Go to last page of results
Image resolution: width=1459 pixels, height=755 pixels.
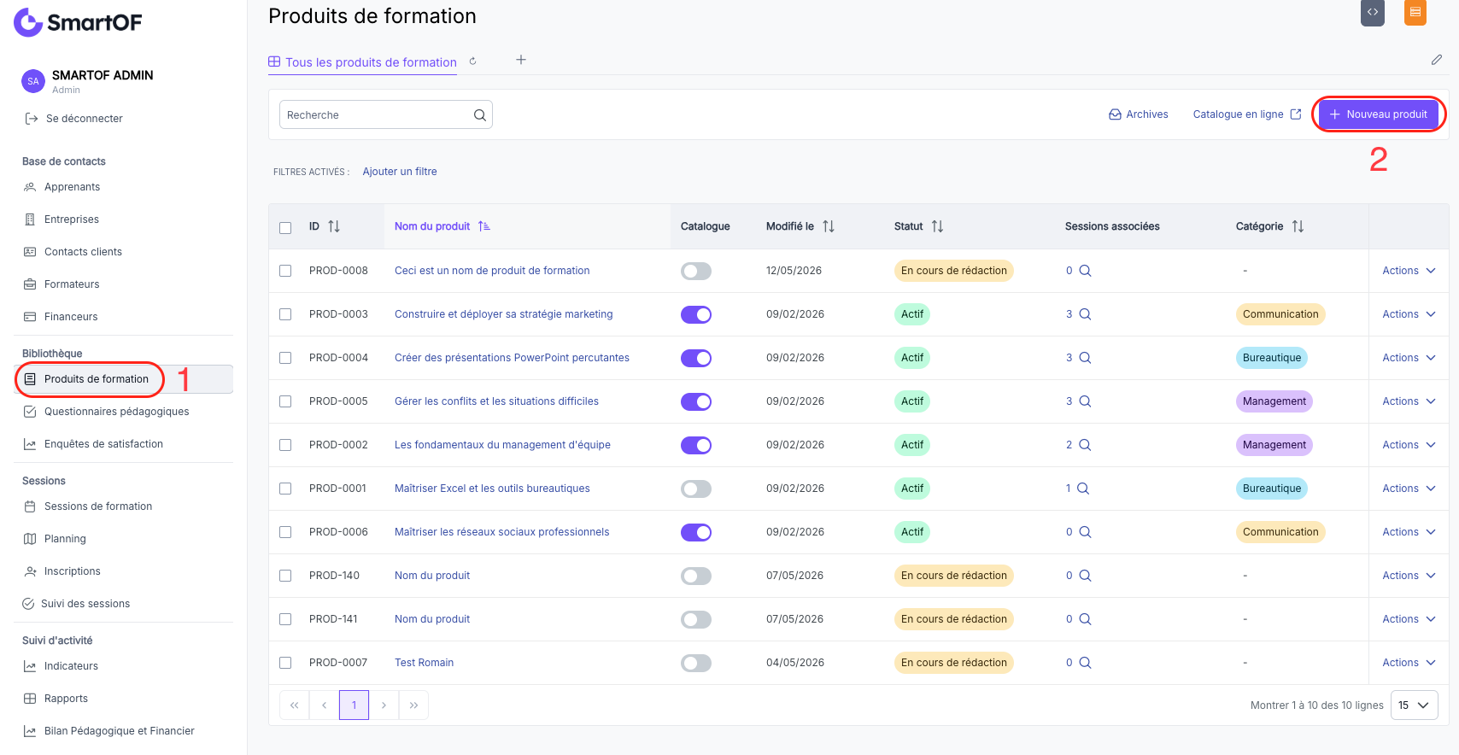[413, 705]
